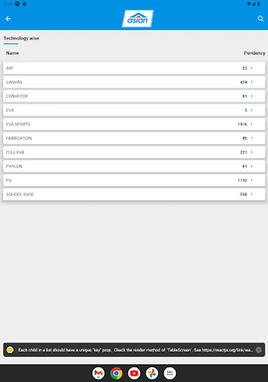Viewport: 268px width, 382px height.
Task: Open Gmail from the dock
Action: (x=98, y=373)
